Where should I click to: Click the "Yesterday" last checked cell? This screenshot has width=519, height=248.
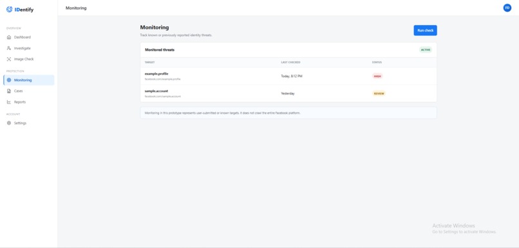coord(288,93)
